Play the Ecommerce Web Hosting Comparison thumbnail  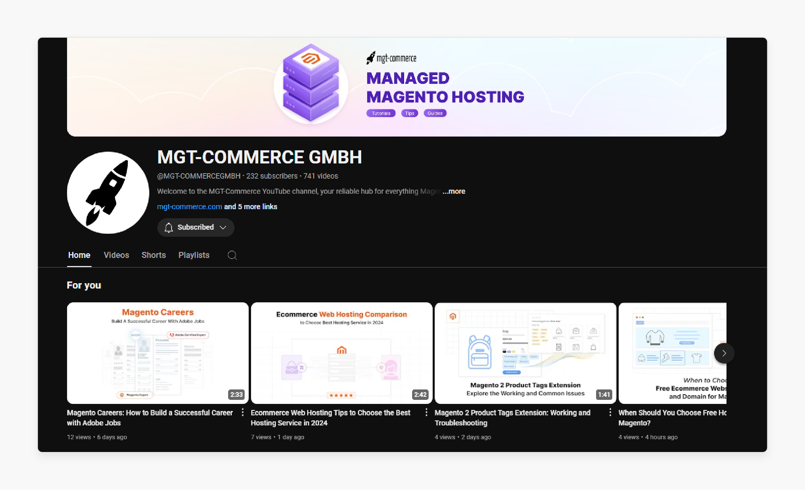click(x=342, y=353)
